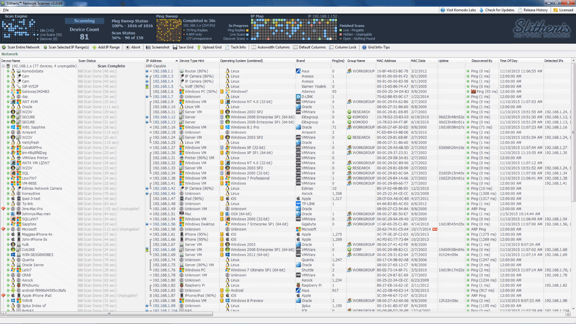Viewport: 576px width, 324px height.
Task: Sort by Ping(ms) column header
Action: point(338,61)
